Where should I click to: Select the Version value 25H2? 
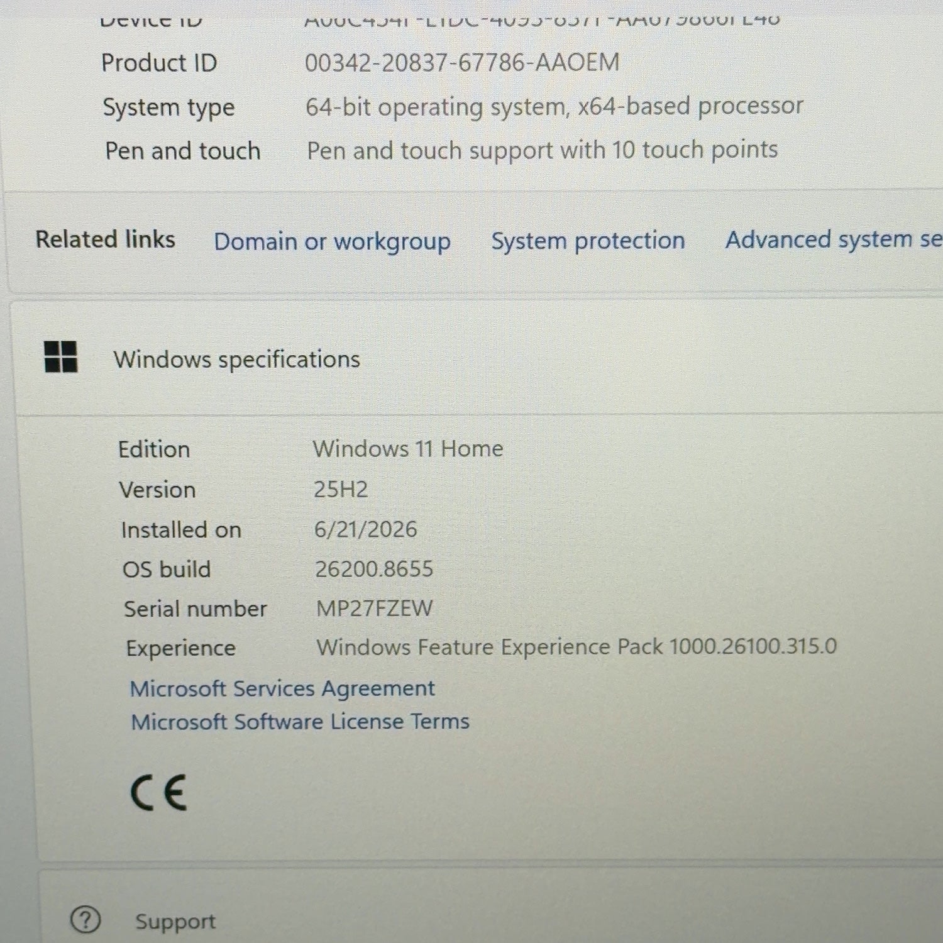pos(341,489)
